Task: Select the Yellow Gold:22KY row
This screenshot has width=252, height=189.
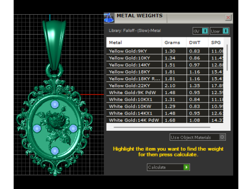Action: tap(165, 86)
